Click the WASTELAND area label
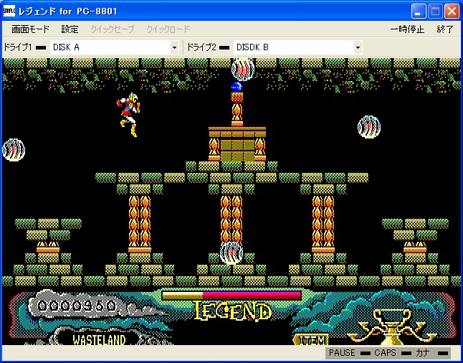The height and width of the screenshot is (363, 463). click(x=99, y=340)
